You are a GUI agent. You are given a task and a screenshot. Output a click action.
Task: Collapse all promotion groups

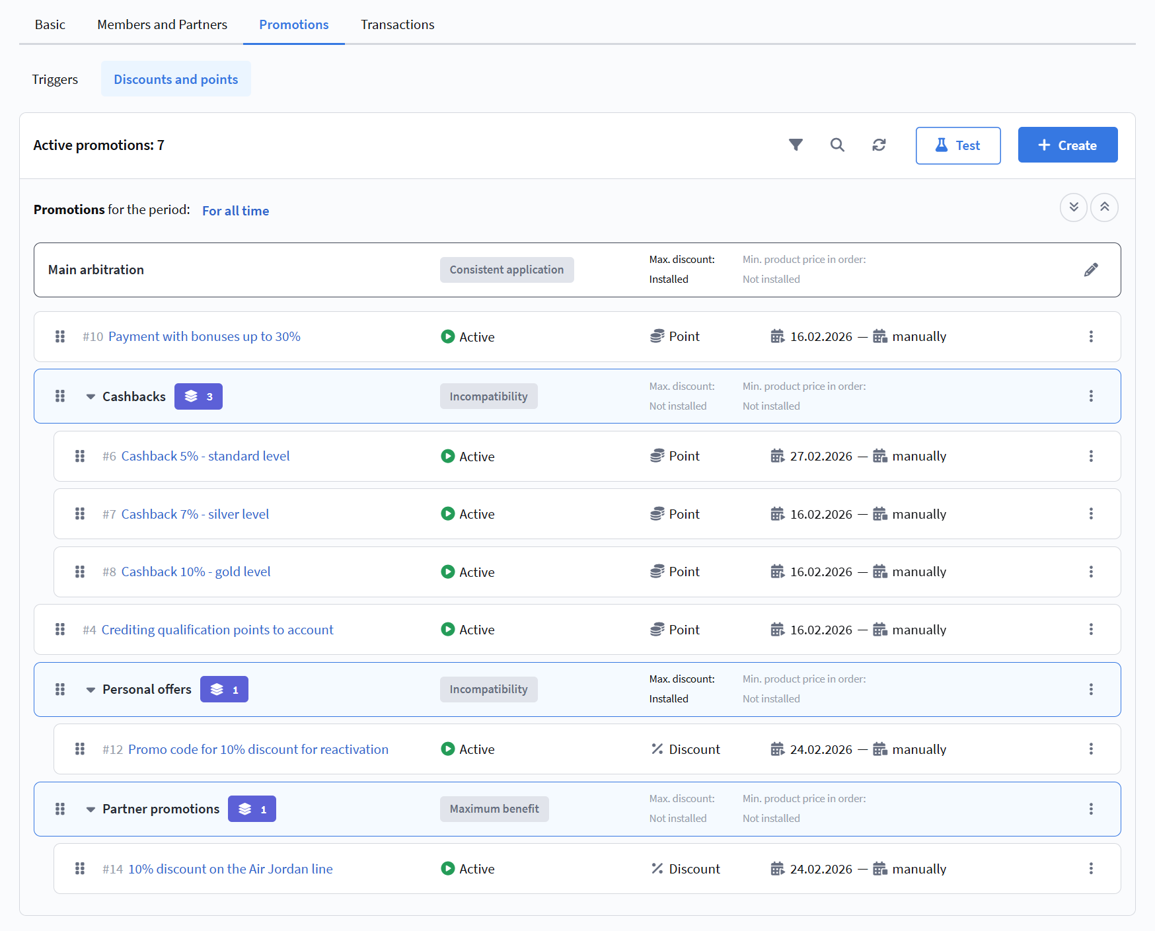(1104, 207)
